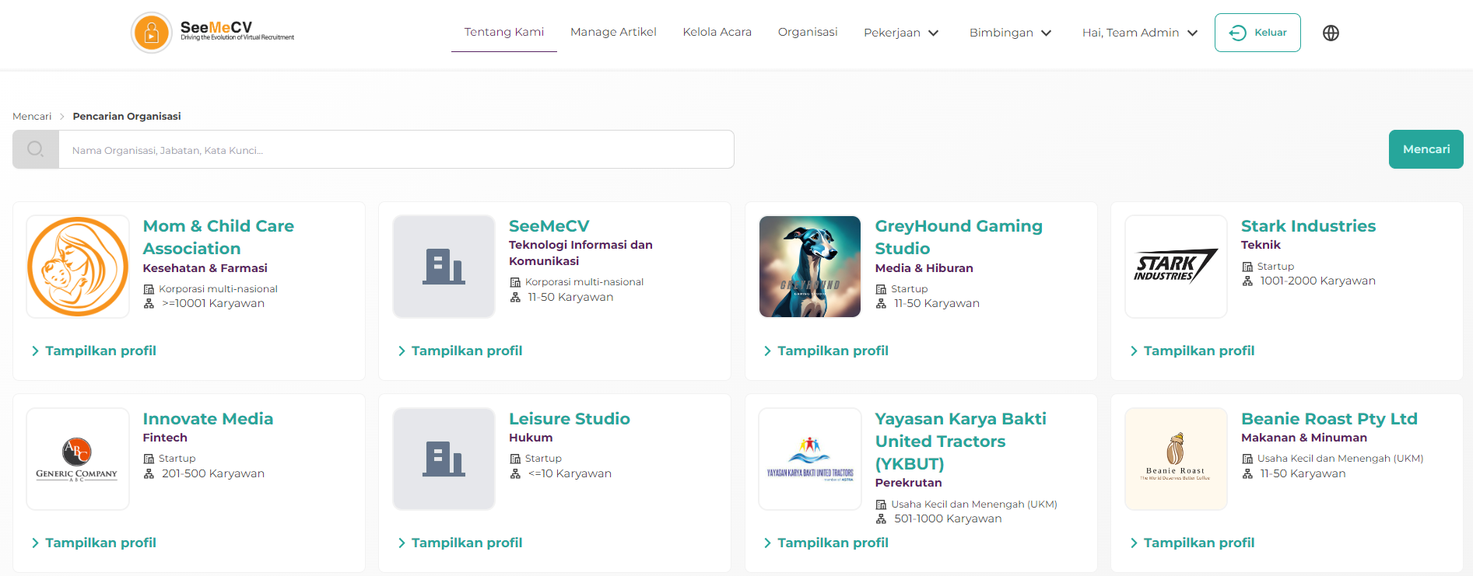Click chevron icon before Stark Industries' Tampilkan profil
This screenshot has width=1473, height=576.
pos(1134,351)
